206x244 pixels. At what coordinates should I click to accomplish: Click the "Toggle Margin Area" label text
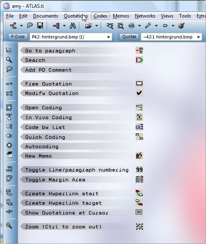coord(55,180)
